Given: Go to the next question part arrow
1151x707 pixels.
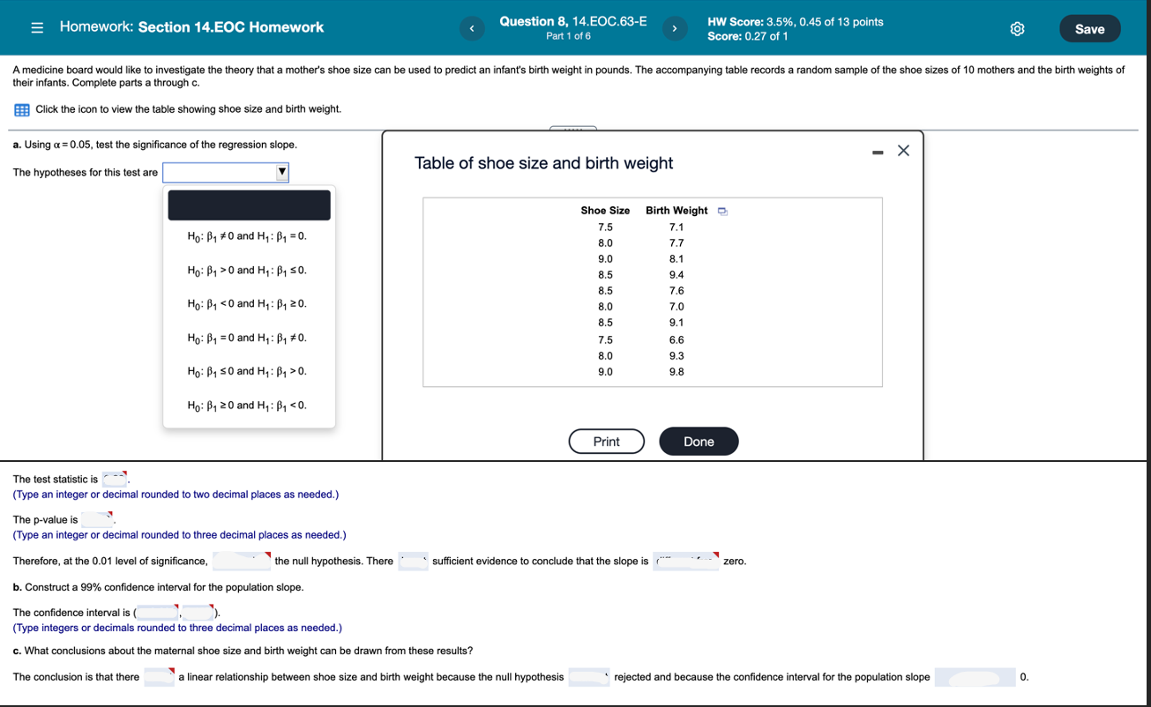Looking at the screenshot, I should 675,27.
